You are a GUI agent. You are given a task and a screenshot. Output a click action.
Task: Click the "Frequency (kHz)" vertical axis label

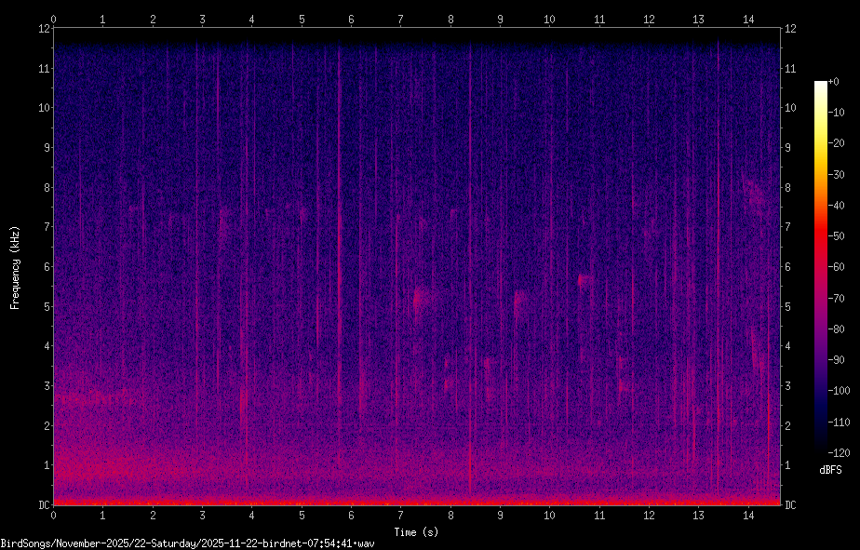[15, 267]
